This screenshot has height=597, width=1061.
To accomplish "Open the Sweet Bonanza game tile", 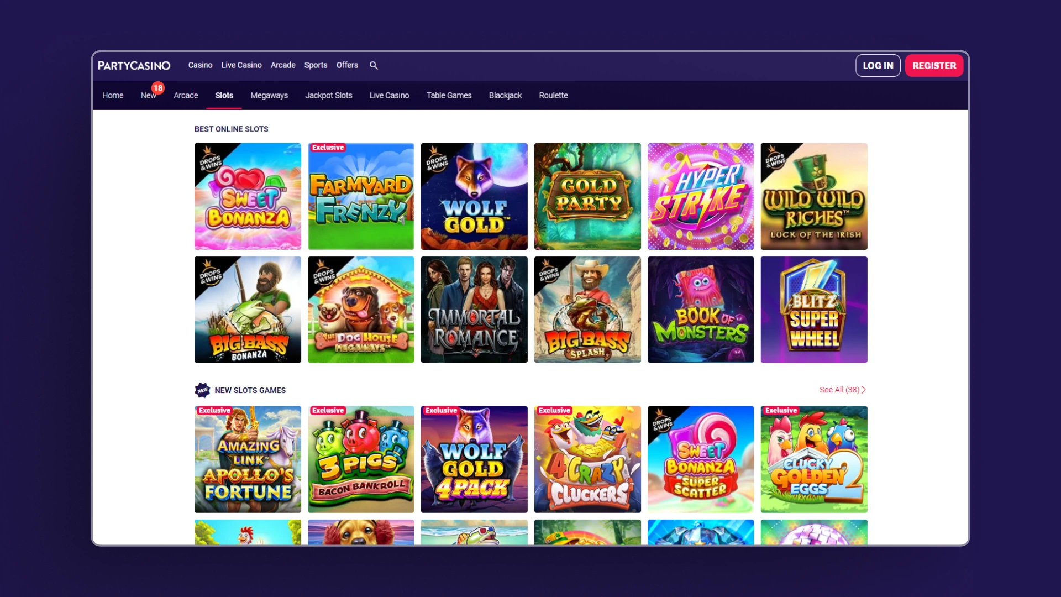I will tap(248, 196).
